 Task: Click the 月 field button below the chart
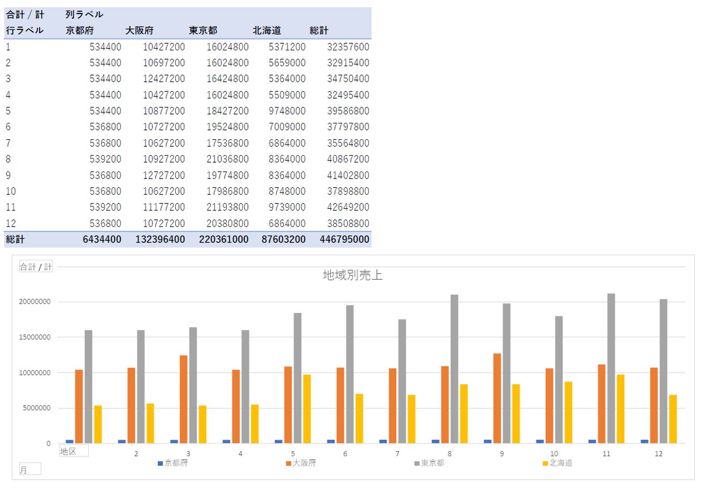pos(30,469)
